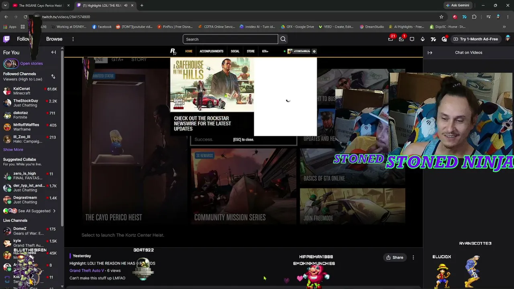The width and height of the screenshot is (514, 289).
Task: Click the Twitch search magnifier button
Action: 283,39
